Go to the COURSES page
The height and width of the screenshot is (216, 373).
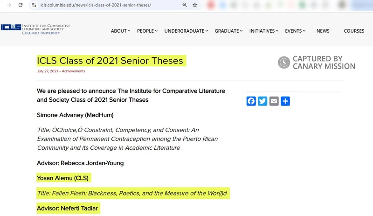pyautogui.click(x=354, y=31)
